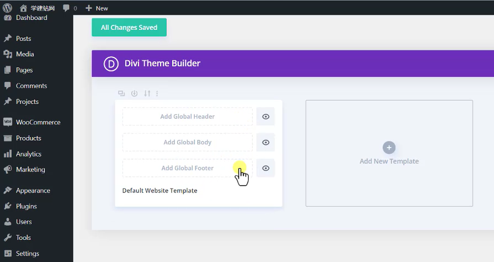Click Add Global Header slot
Viewport: 494px width, 262px height.
(187, 117)
